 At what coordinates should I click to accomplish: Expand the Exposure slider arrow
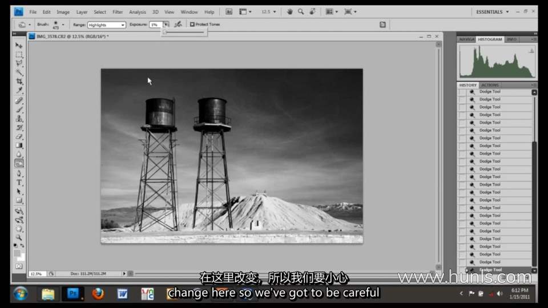click(166, 25)
